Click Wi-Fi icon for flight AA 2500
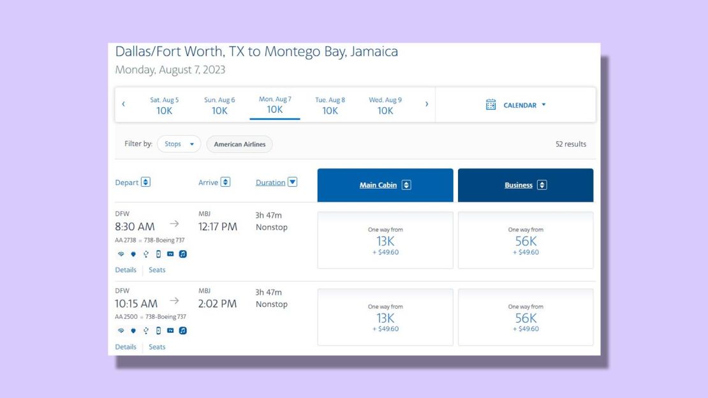Image resolution: width=708 pixels, height=398 pixels. point(121,330)
